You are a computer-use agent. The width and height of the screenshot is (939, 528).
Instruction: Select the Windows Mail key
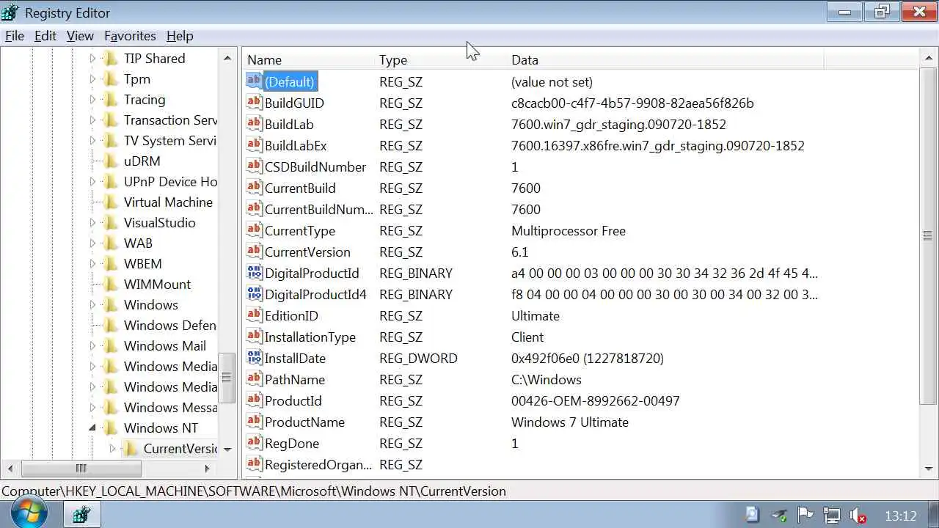click(x=164, y=345)
